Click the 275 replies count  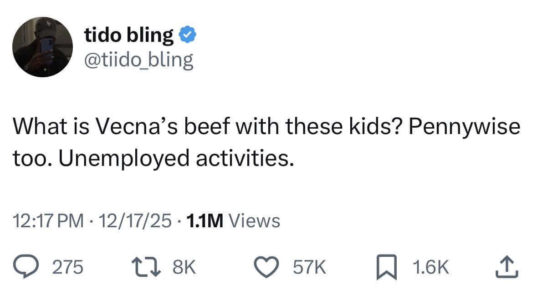pos(68,268)
